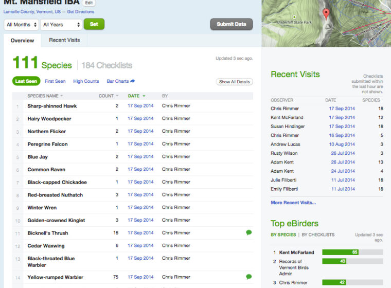
Task: Open comment icon for Bicknell's Thrush
Action: (x=249, y=233)
